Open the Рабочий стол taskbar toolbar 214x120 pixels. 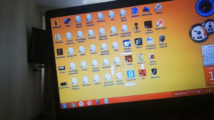[x=181, y=93]
